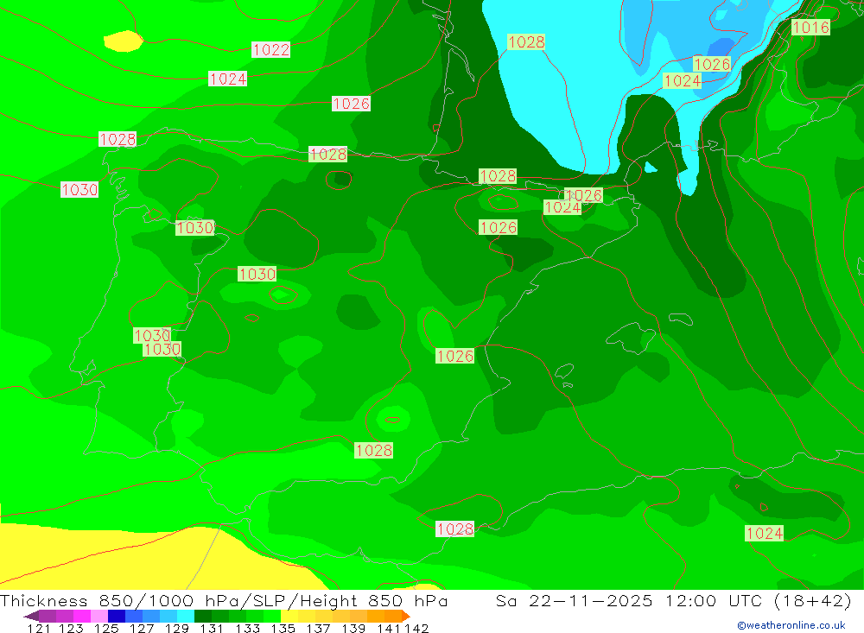Choose the legend value 135
The image size is (864, 633).
[x=283, y=628]
